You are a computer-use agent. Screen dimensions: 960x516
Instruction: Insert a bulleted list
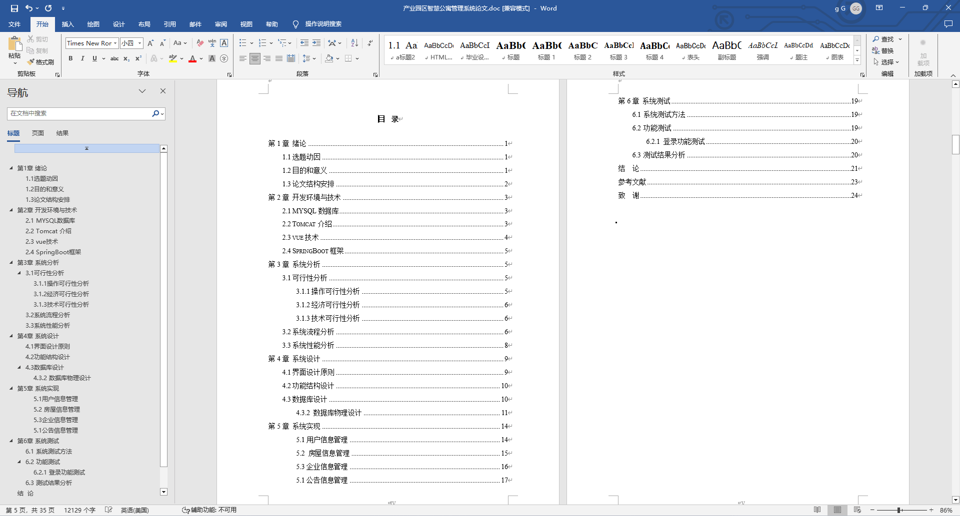243,43
